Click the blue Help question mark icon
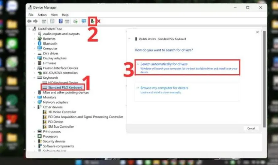 click(61, 21)
